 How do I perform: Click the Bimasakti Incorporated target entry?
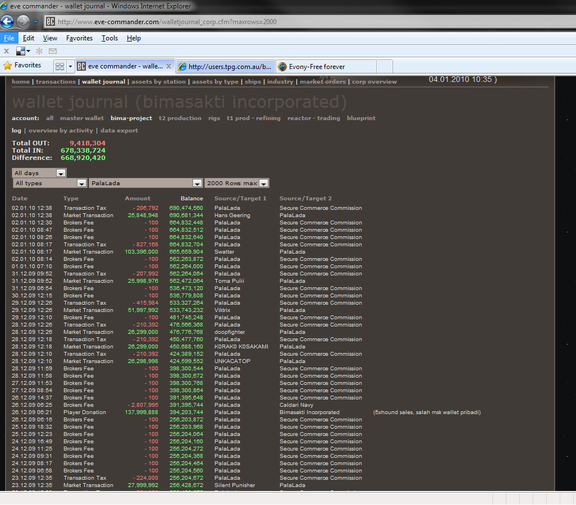click(x=309, y=412)
